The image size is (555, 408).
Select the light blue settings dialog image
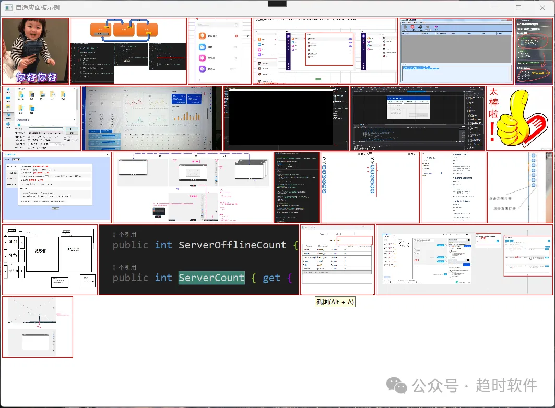(57, 187)
